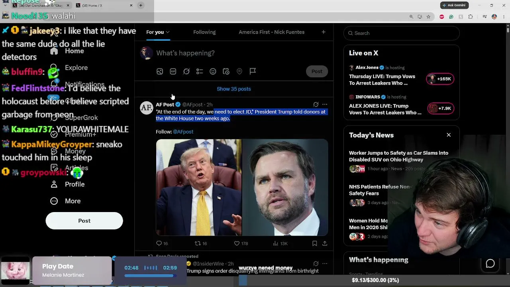Click the large sidebar Post button
510x287 pixels.
[84, 221]
